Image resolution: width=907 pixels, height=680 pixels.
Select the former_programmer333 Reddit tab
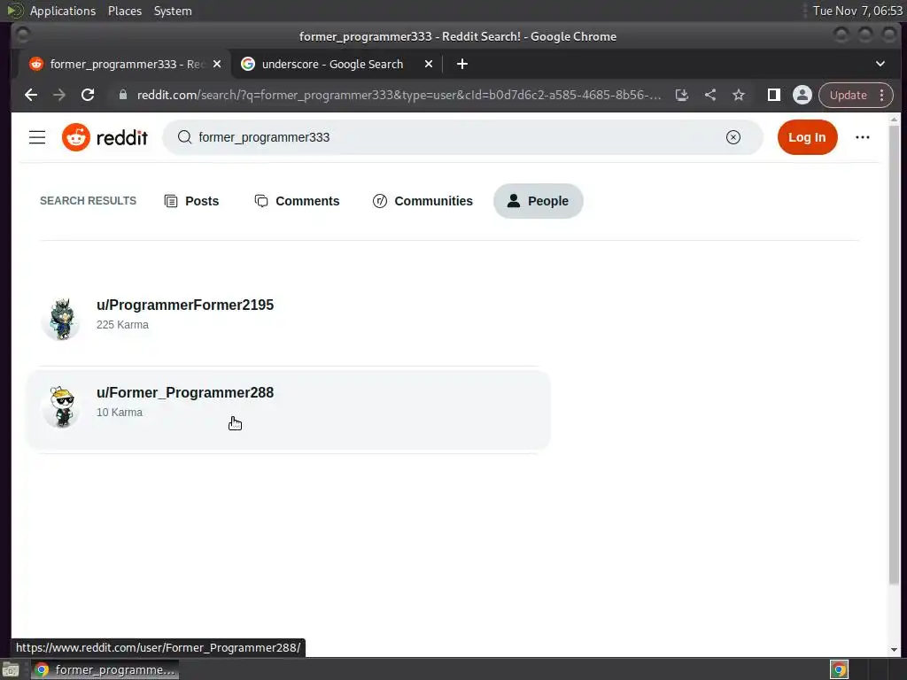pyautogui.click(x=124, y=64)
